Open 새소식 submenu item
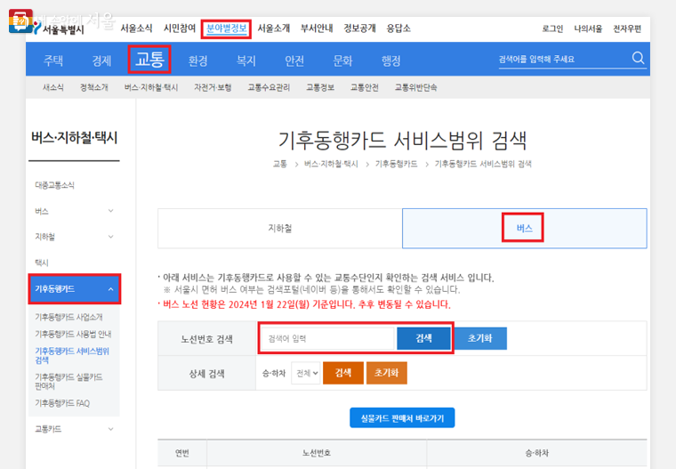 click(x=53, y=87)
